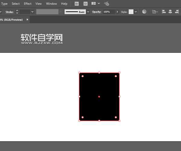Click the bottom-right corner radius widget
This screenshot has width=181, height=151.
click(x=116, y=117)
